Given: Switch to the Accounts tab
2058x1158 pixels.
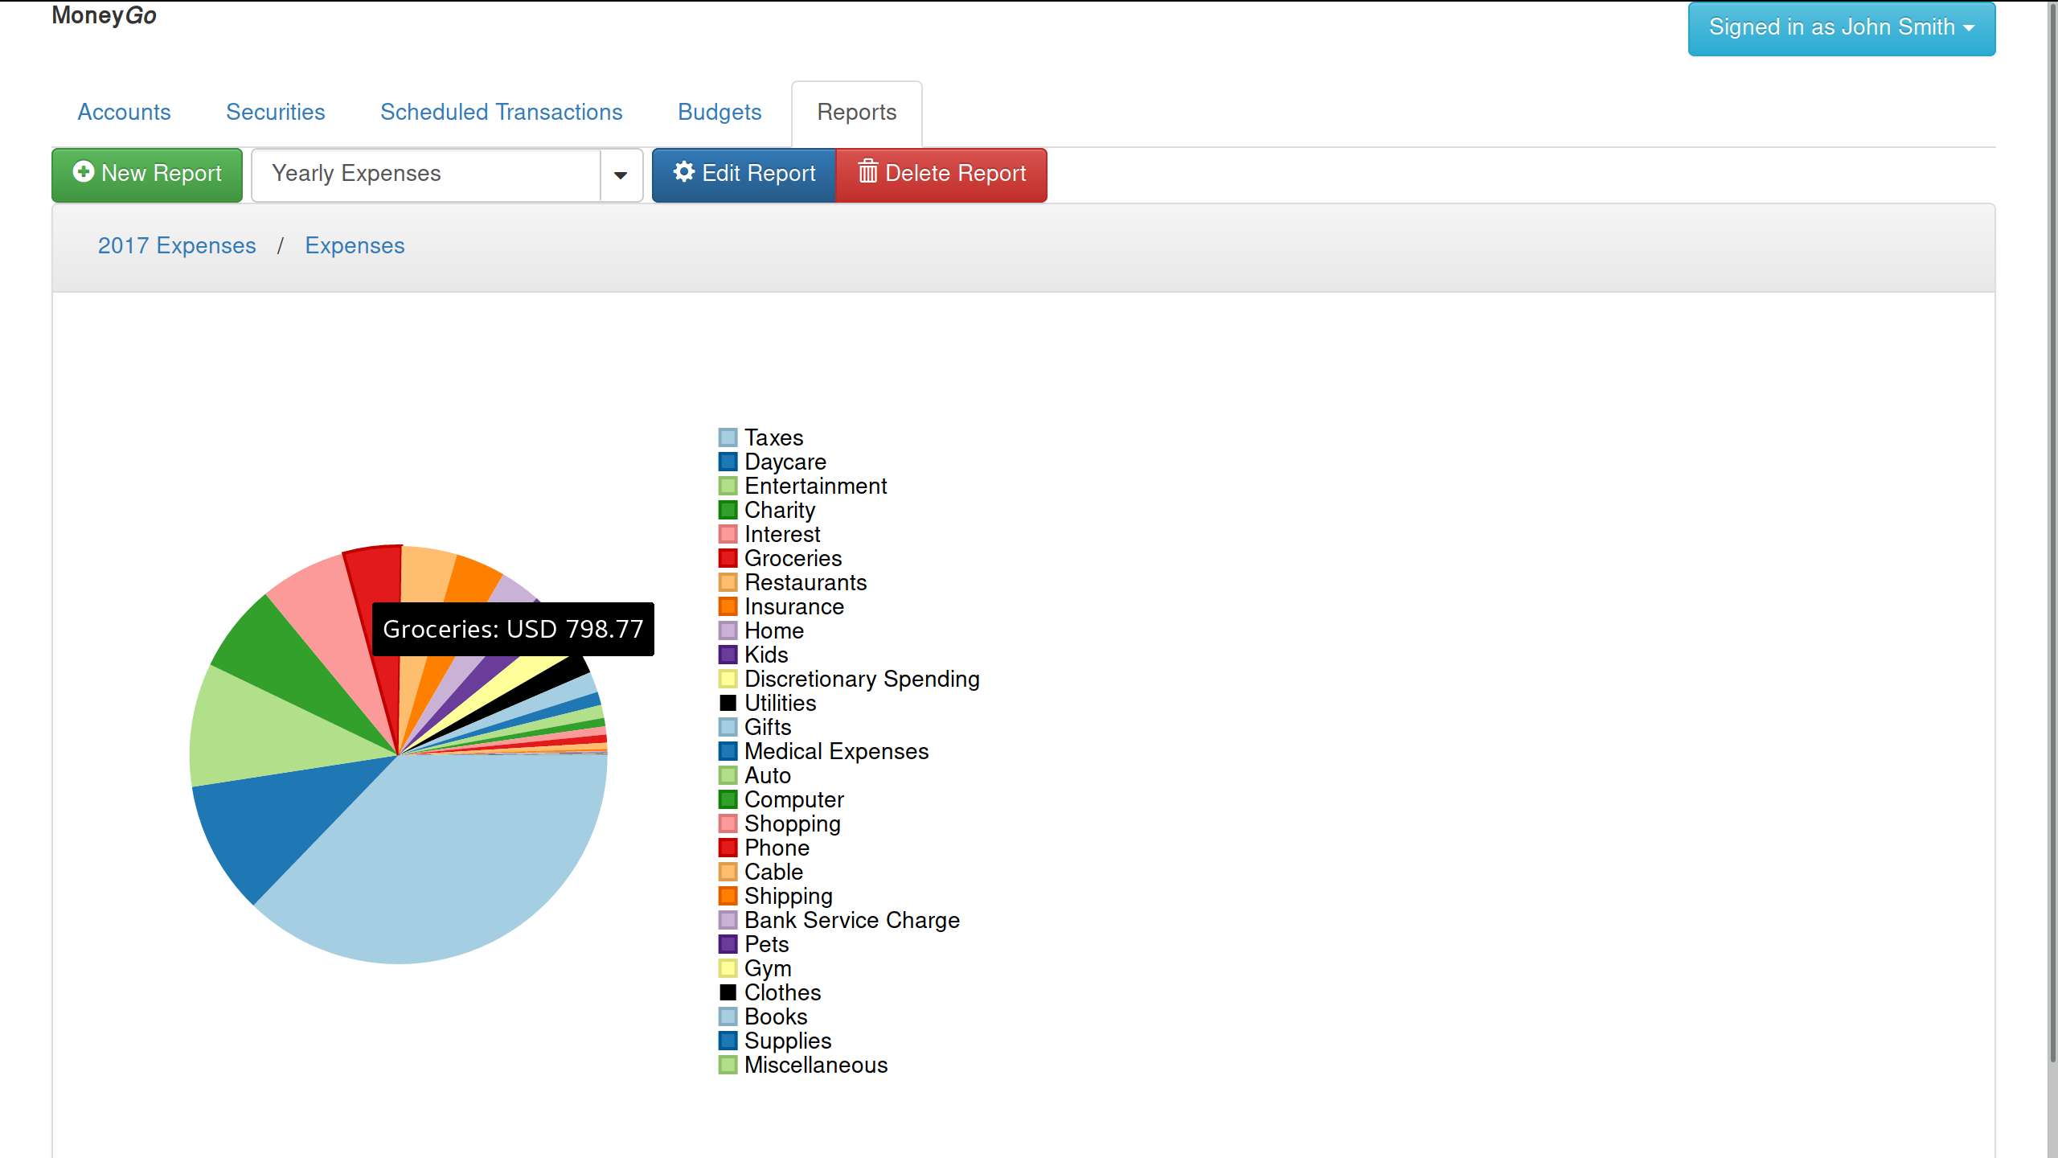Looking at the screenshot, I should tap(124, 112).
